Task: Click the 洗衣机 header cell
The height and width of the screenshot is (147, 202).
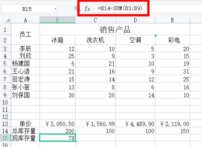Action: (x=96, y=40)
